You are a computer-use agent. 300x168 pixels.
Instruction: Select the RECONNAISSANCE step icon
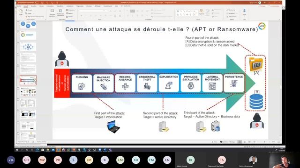125,86
